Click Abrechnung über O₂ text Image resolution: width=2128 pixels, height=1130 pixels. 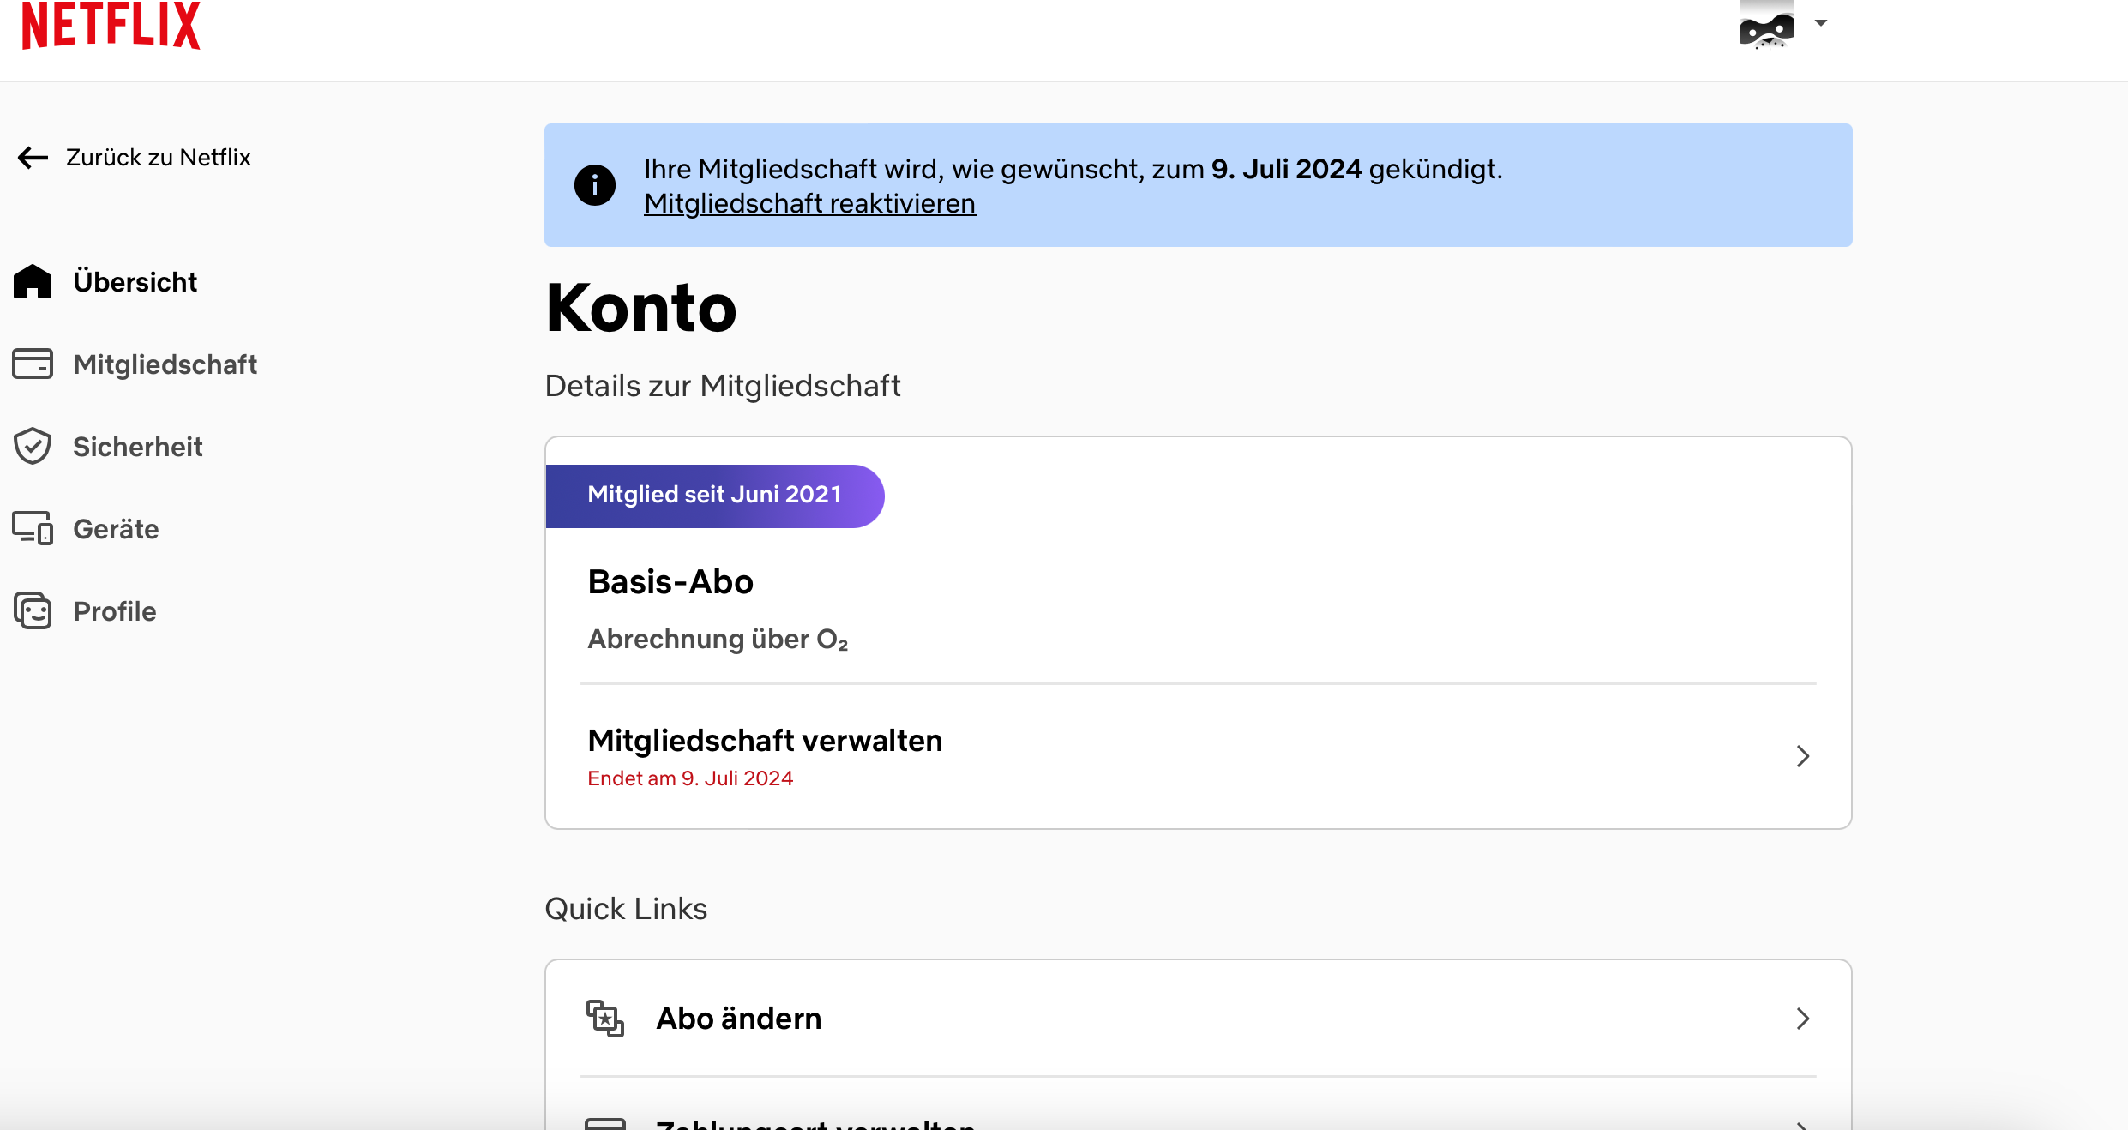pyautogui.click(x=718, y=640)
